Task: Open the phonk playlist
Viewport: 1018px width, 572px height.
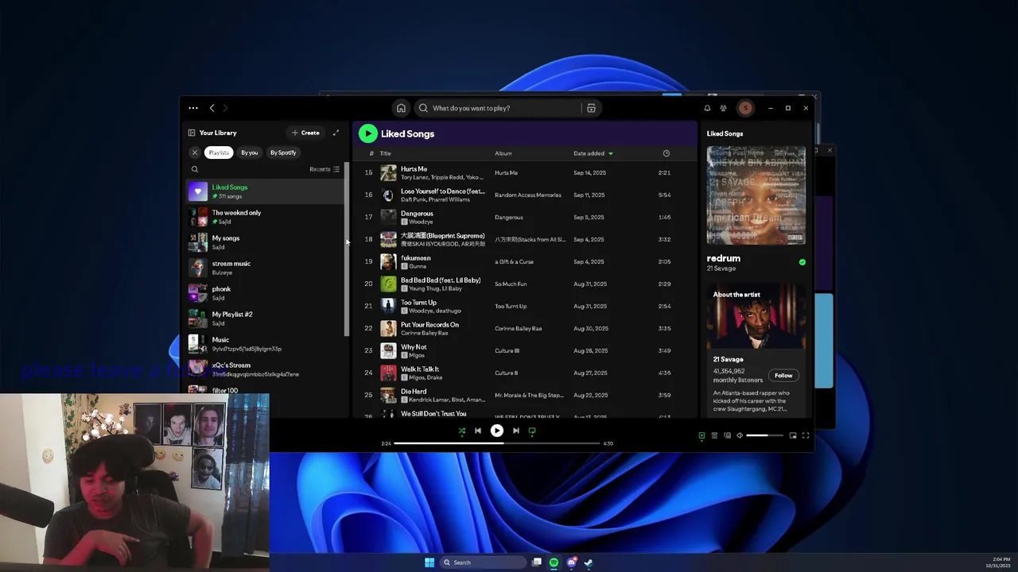Action: tap(265, 293)
